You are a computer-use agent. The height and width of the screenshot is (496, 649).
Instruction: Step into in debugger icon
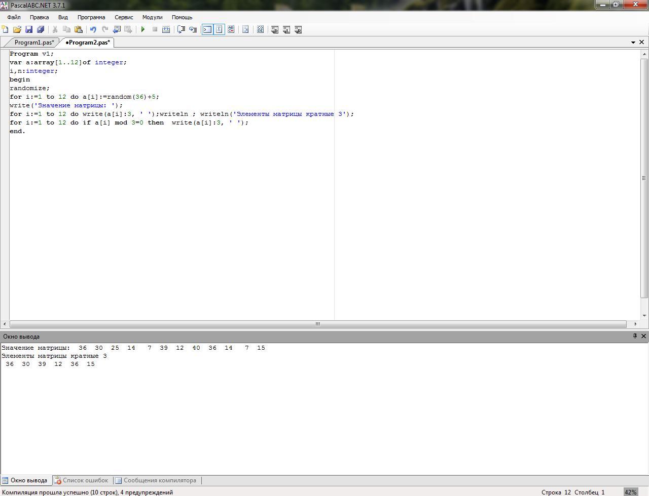click(193, 29)
